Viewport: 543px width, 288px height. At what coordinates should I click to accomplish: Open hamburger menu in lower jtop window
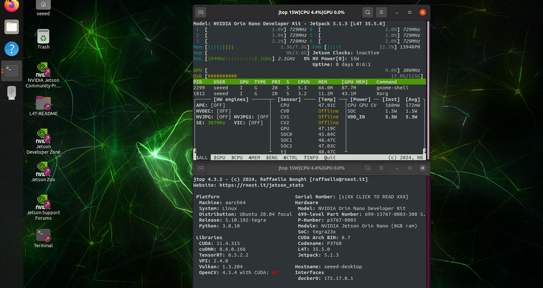click(x=381, y=168)
